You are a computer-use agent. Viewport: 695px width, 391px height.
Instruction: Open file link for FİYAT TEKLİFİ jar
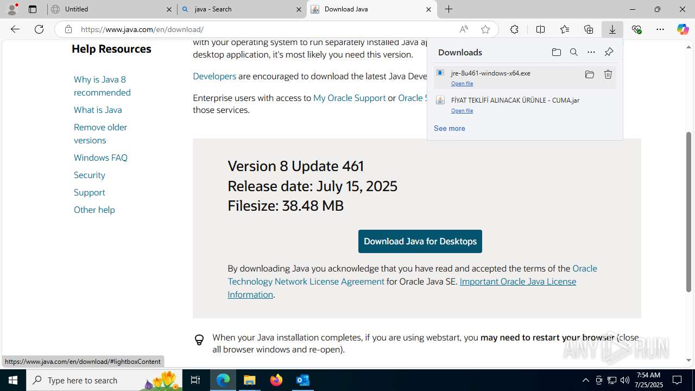462,111
